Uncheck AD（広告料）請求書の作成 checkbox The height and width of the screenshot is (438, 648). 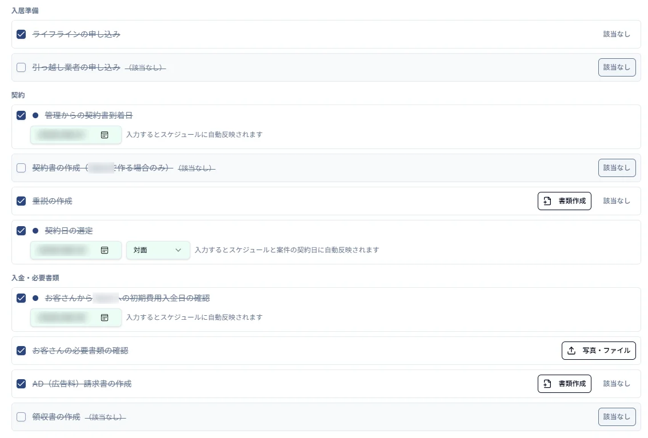click(x=21, y=384)
